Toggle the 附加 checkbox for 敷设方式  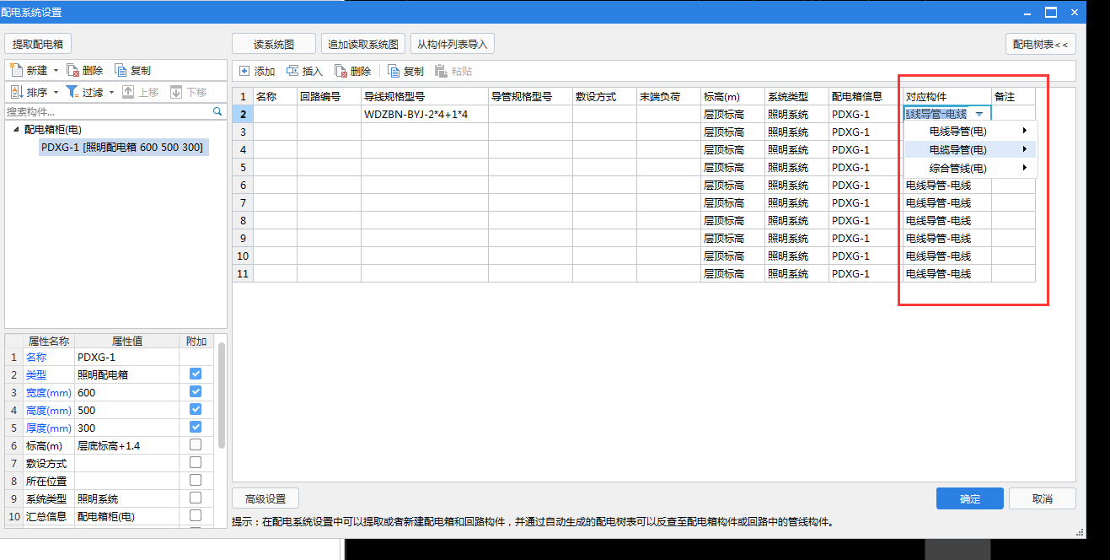point(196,461)
